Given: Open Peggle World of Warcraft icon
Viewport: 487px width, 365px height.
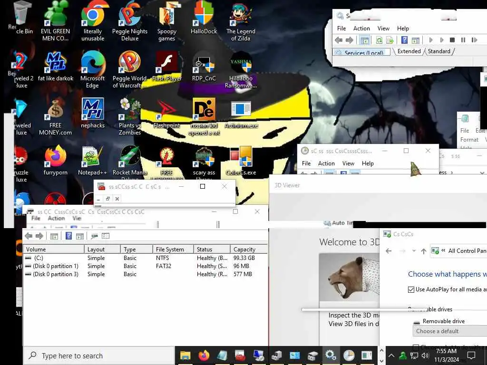Looking at the screenshot, I should click(130, 69).
